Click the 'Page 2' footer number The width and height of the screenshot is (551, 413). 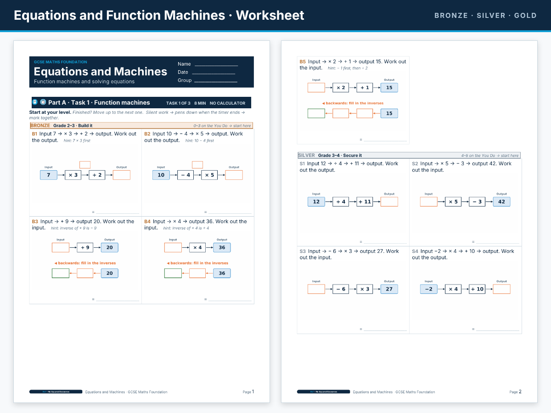pyautogui.click(x=516, y=392)
